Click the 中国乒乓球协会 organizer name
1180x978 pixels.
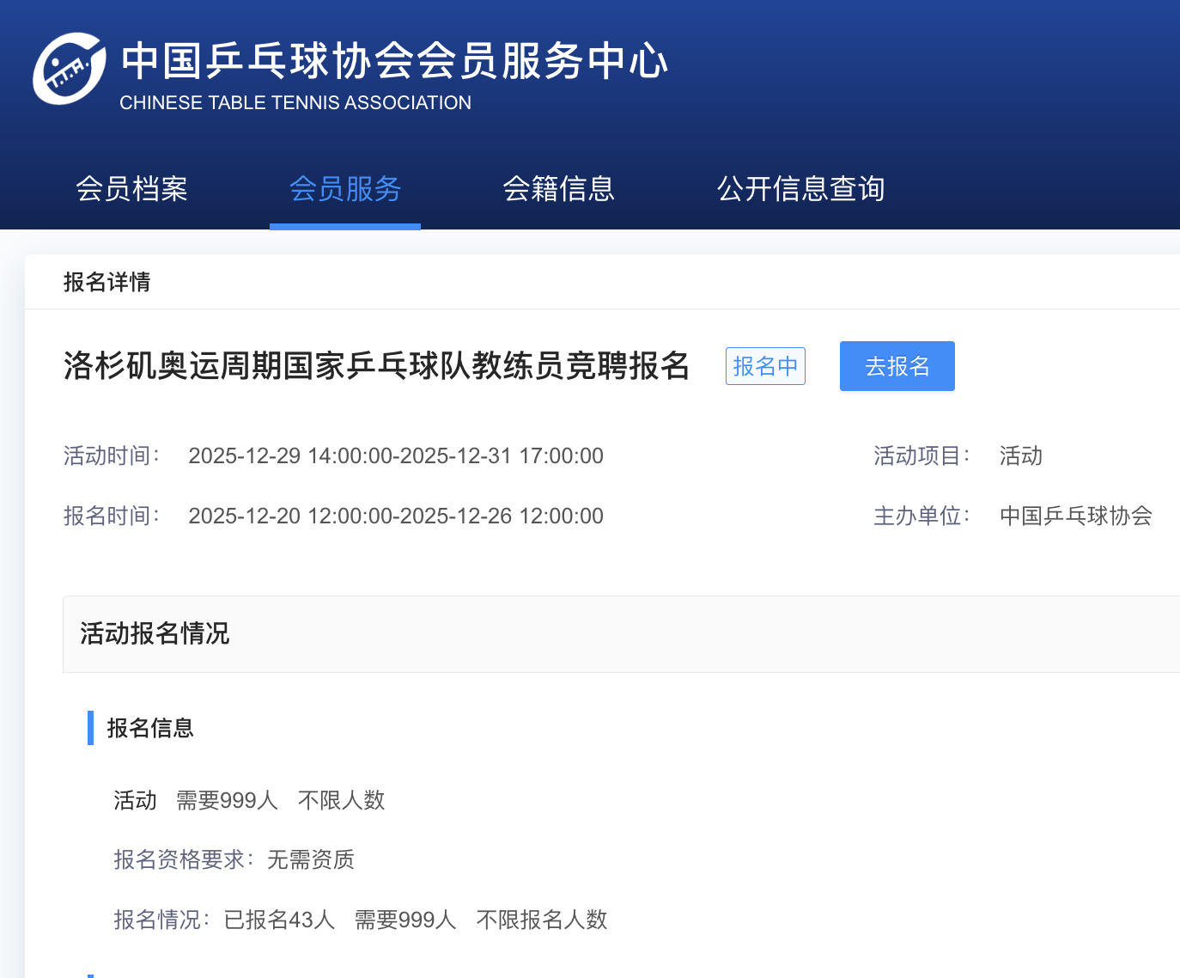coord(1075,516)
